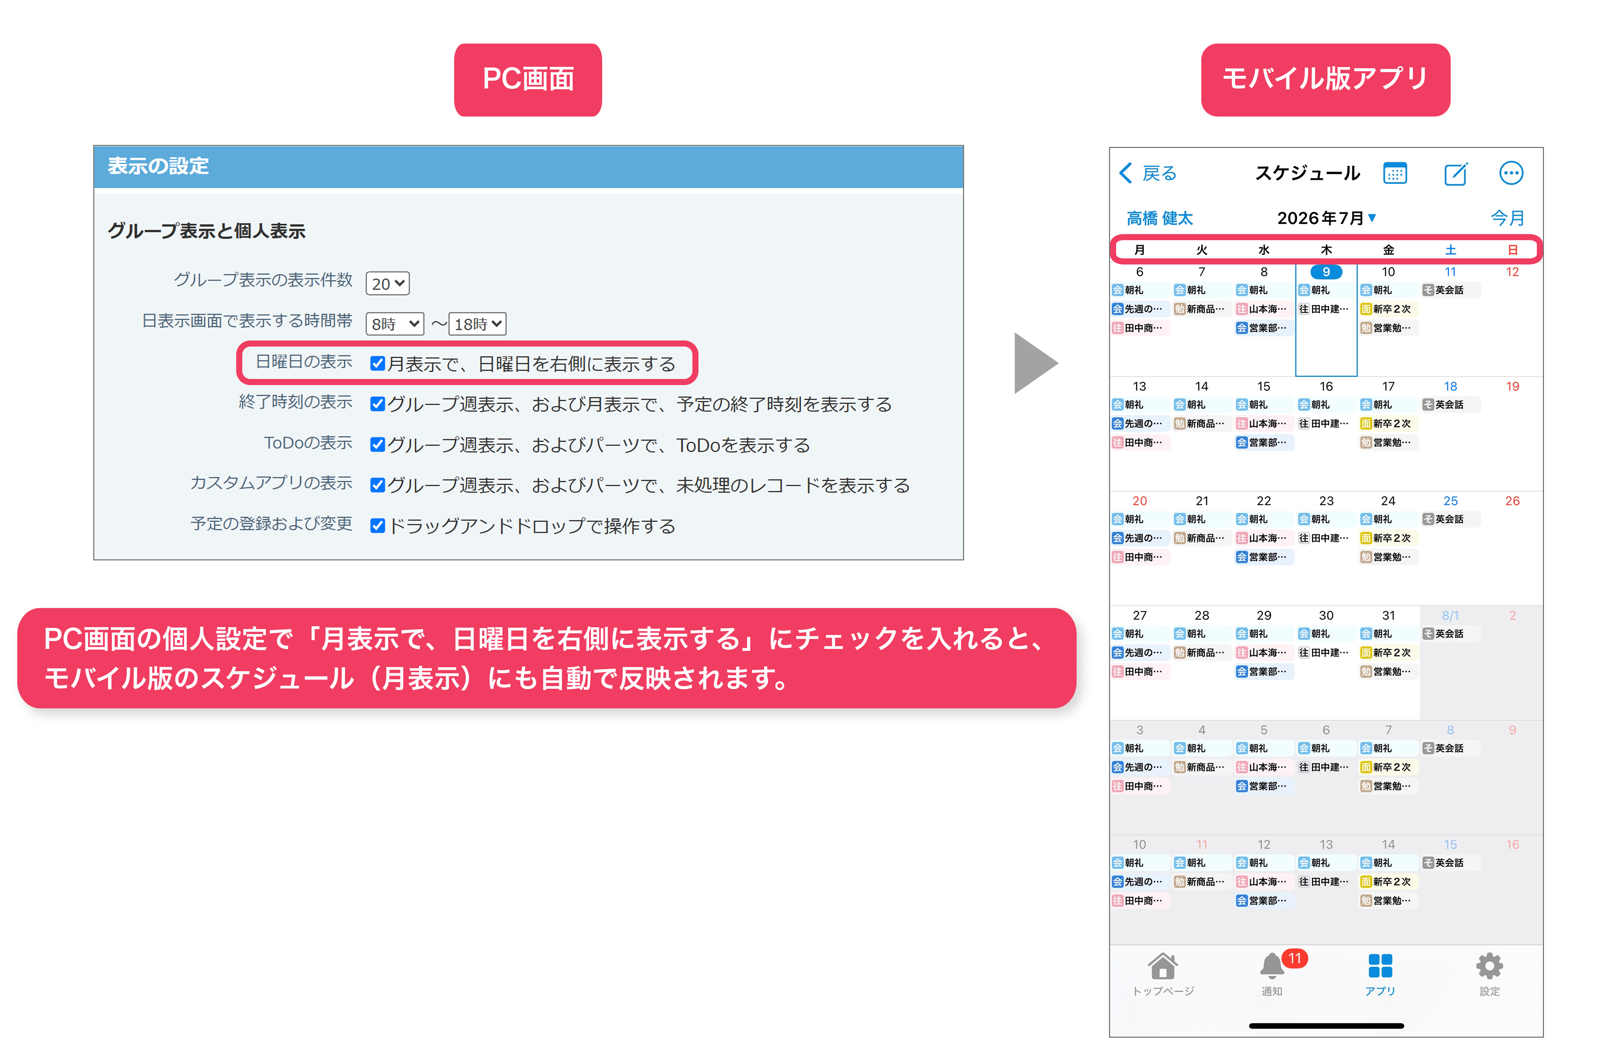Open 英会話 event on the 18th
Image resolution: width=1622 pixels, height=1062 pixels.
click(x=1450, y=405)
